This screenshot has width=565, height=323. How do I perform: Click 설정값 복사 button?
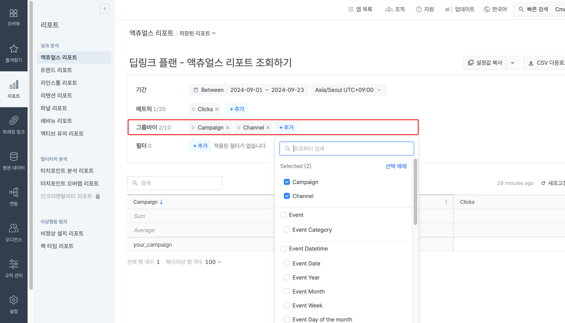[485, 63]
